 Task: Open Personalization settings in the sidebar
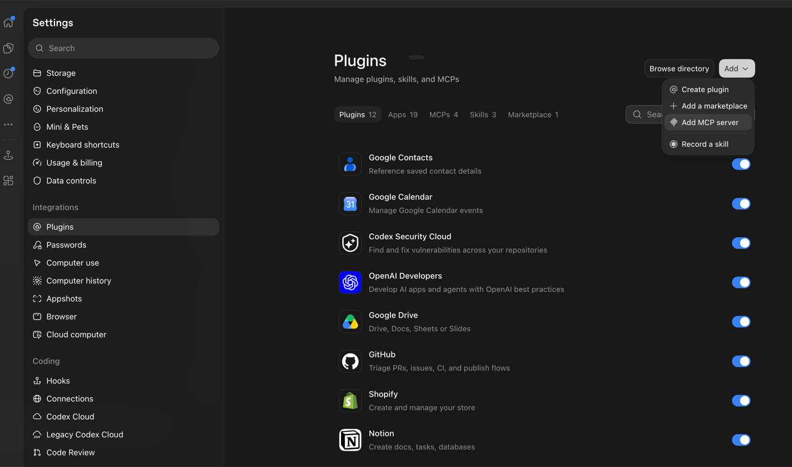pos(123,109)
